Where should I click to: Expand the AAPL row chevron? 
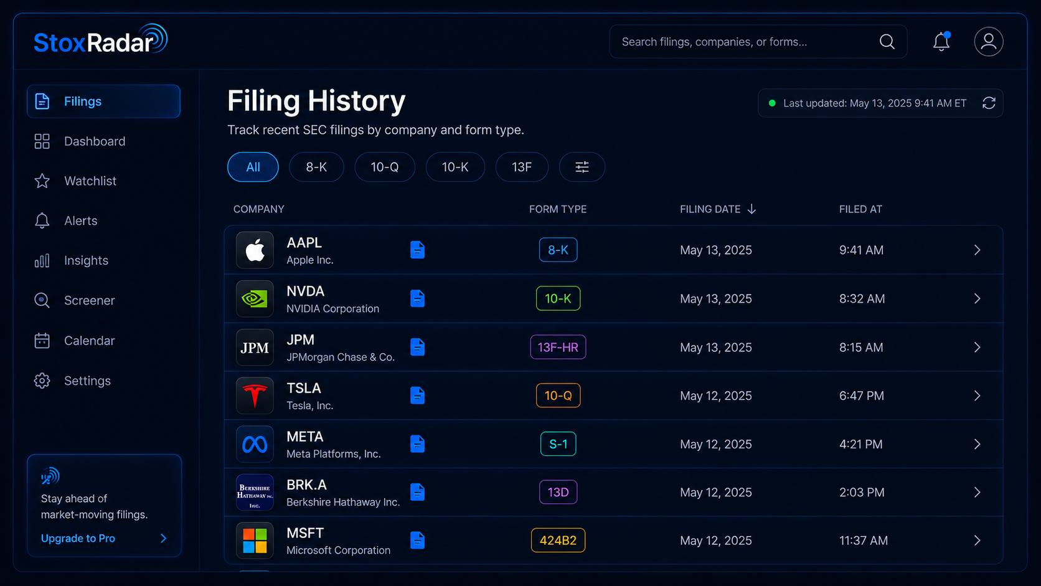(977, 250)
